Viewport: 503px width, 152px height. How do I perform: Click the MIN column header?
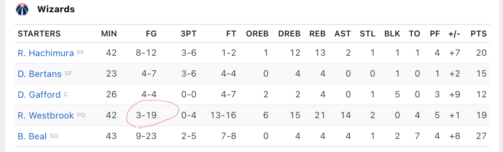(109, 34)
